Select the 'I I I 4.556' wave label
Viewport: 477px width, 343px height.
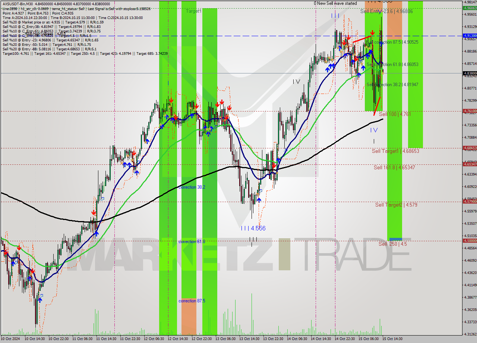(253, 228)
